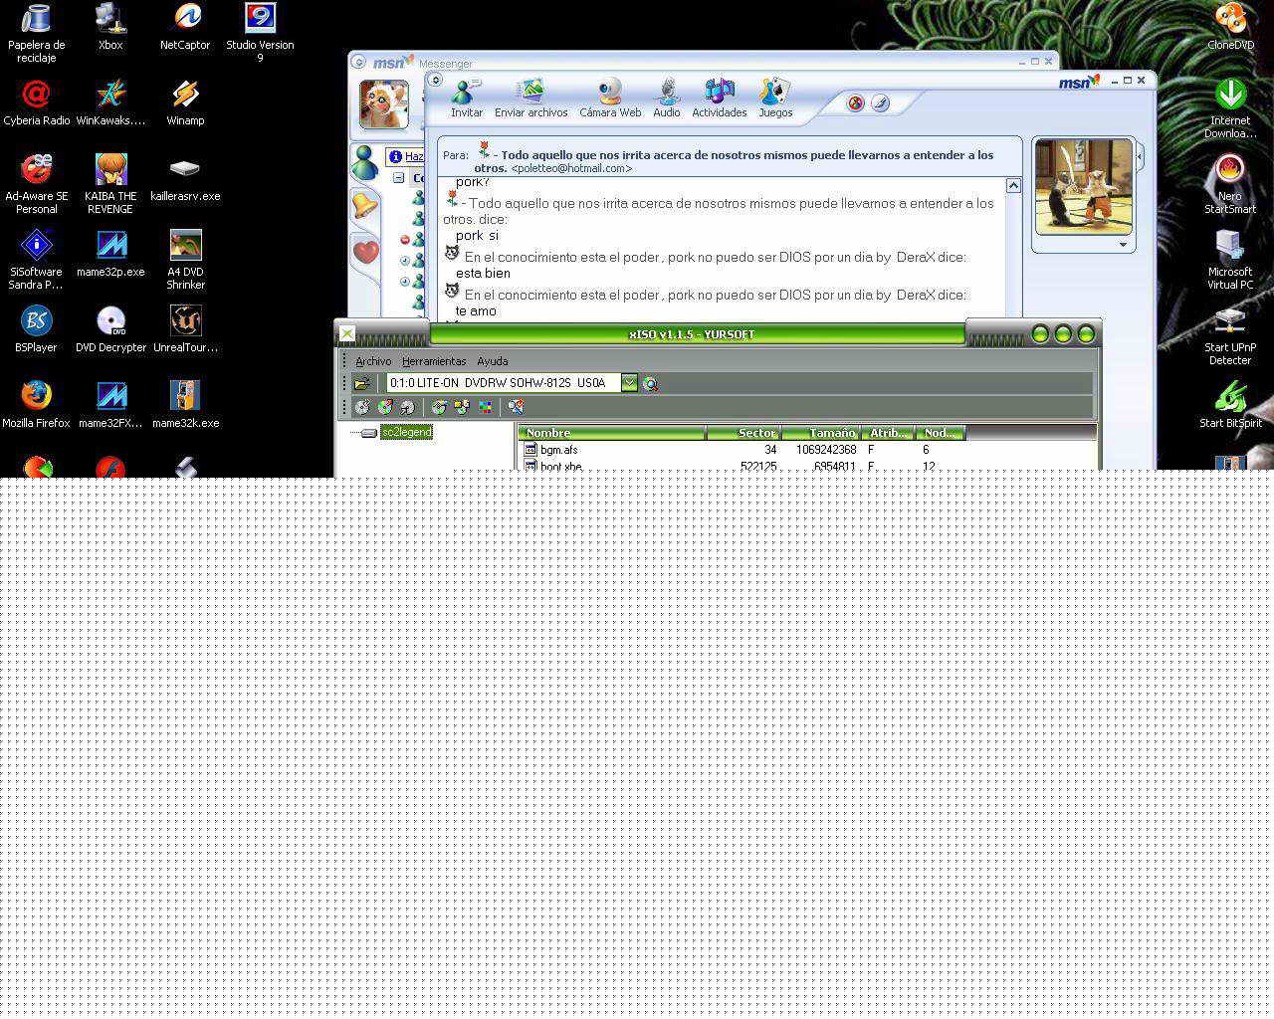Open Microsoft Virtual PC shortcut
Image resolution: width=1274 pixels, height=1019 pixels.
click(x=1230, y=261)
